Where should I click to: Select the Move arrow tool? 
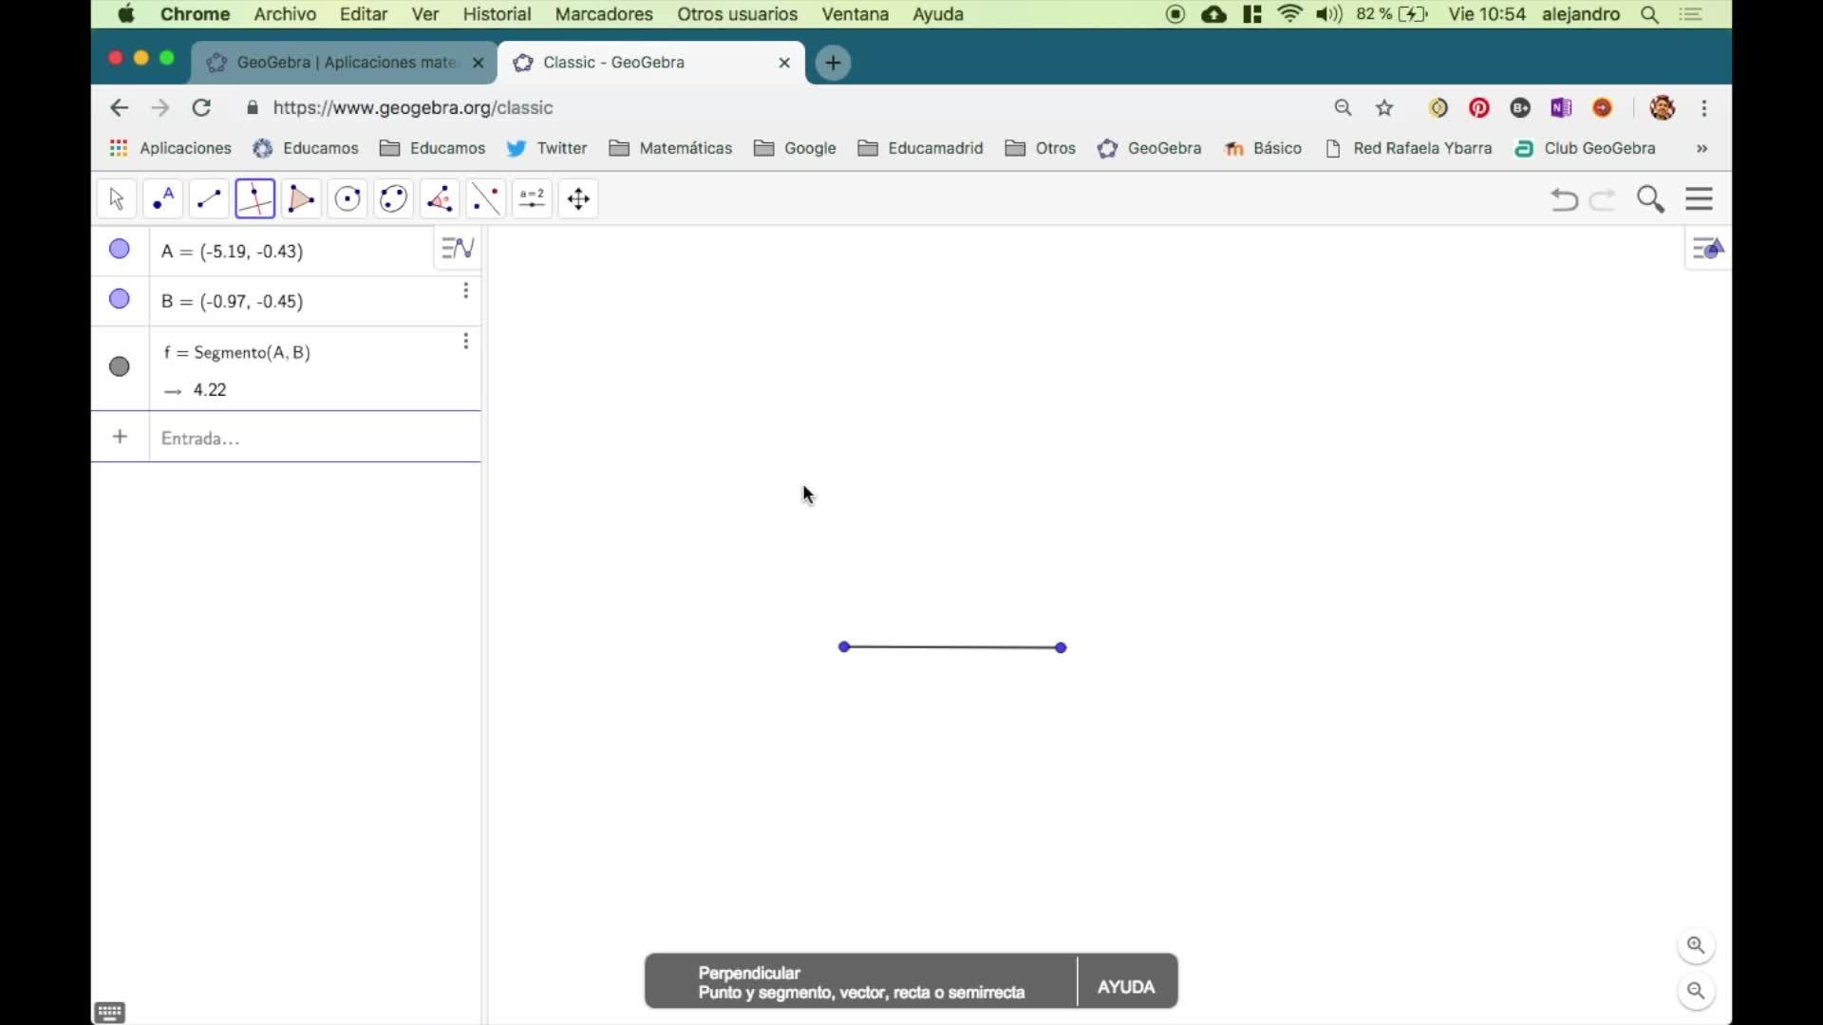coord(117,199)
